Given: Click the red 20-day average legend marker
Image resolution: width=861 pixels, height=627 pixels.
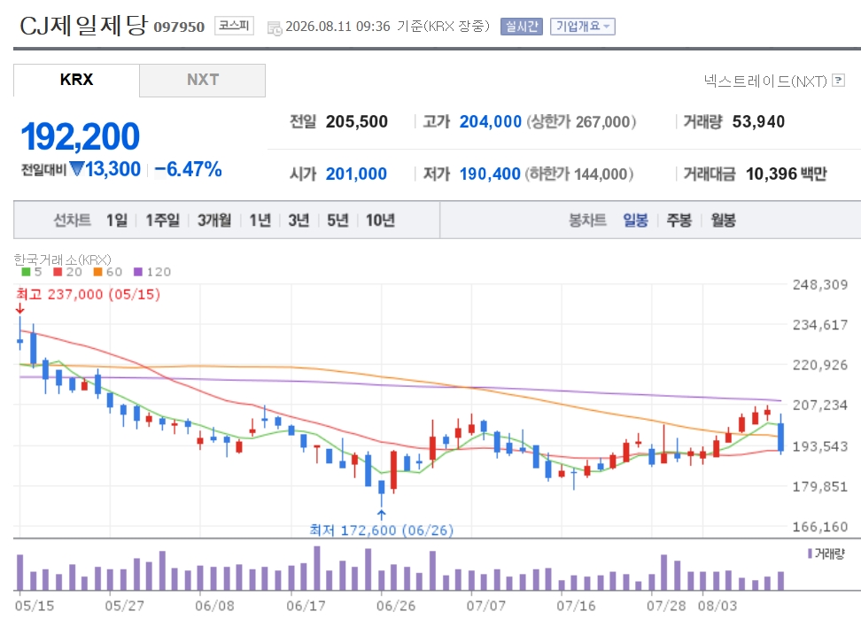Looking at the screenshot, I should pos(58,272).
